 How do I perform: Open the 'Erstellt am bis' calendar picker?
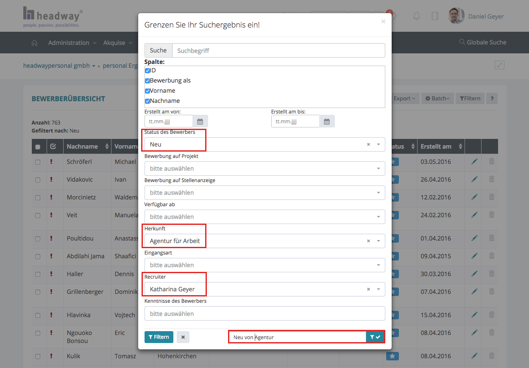[327, 122]
